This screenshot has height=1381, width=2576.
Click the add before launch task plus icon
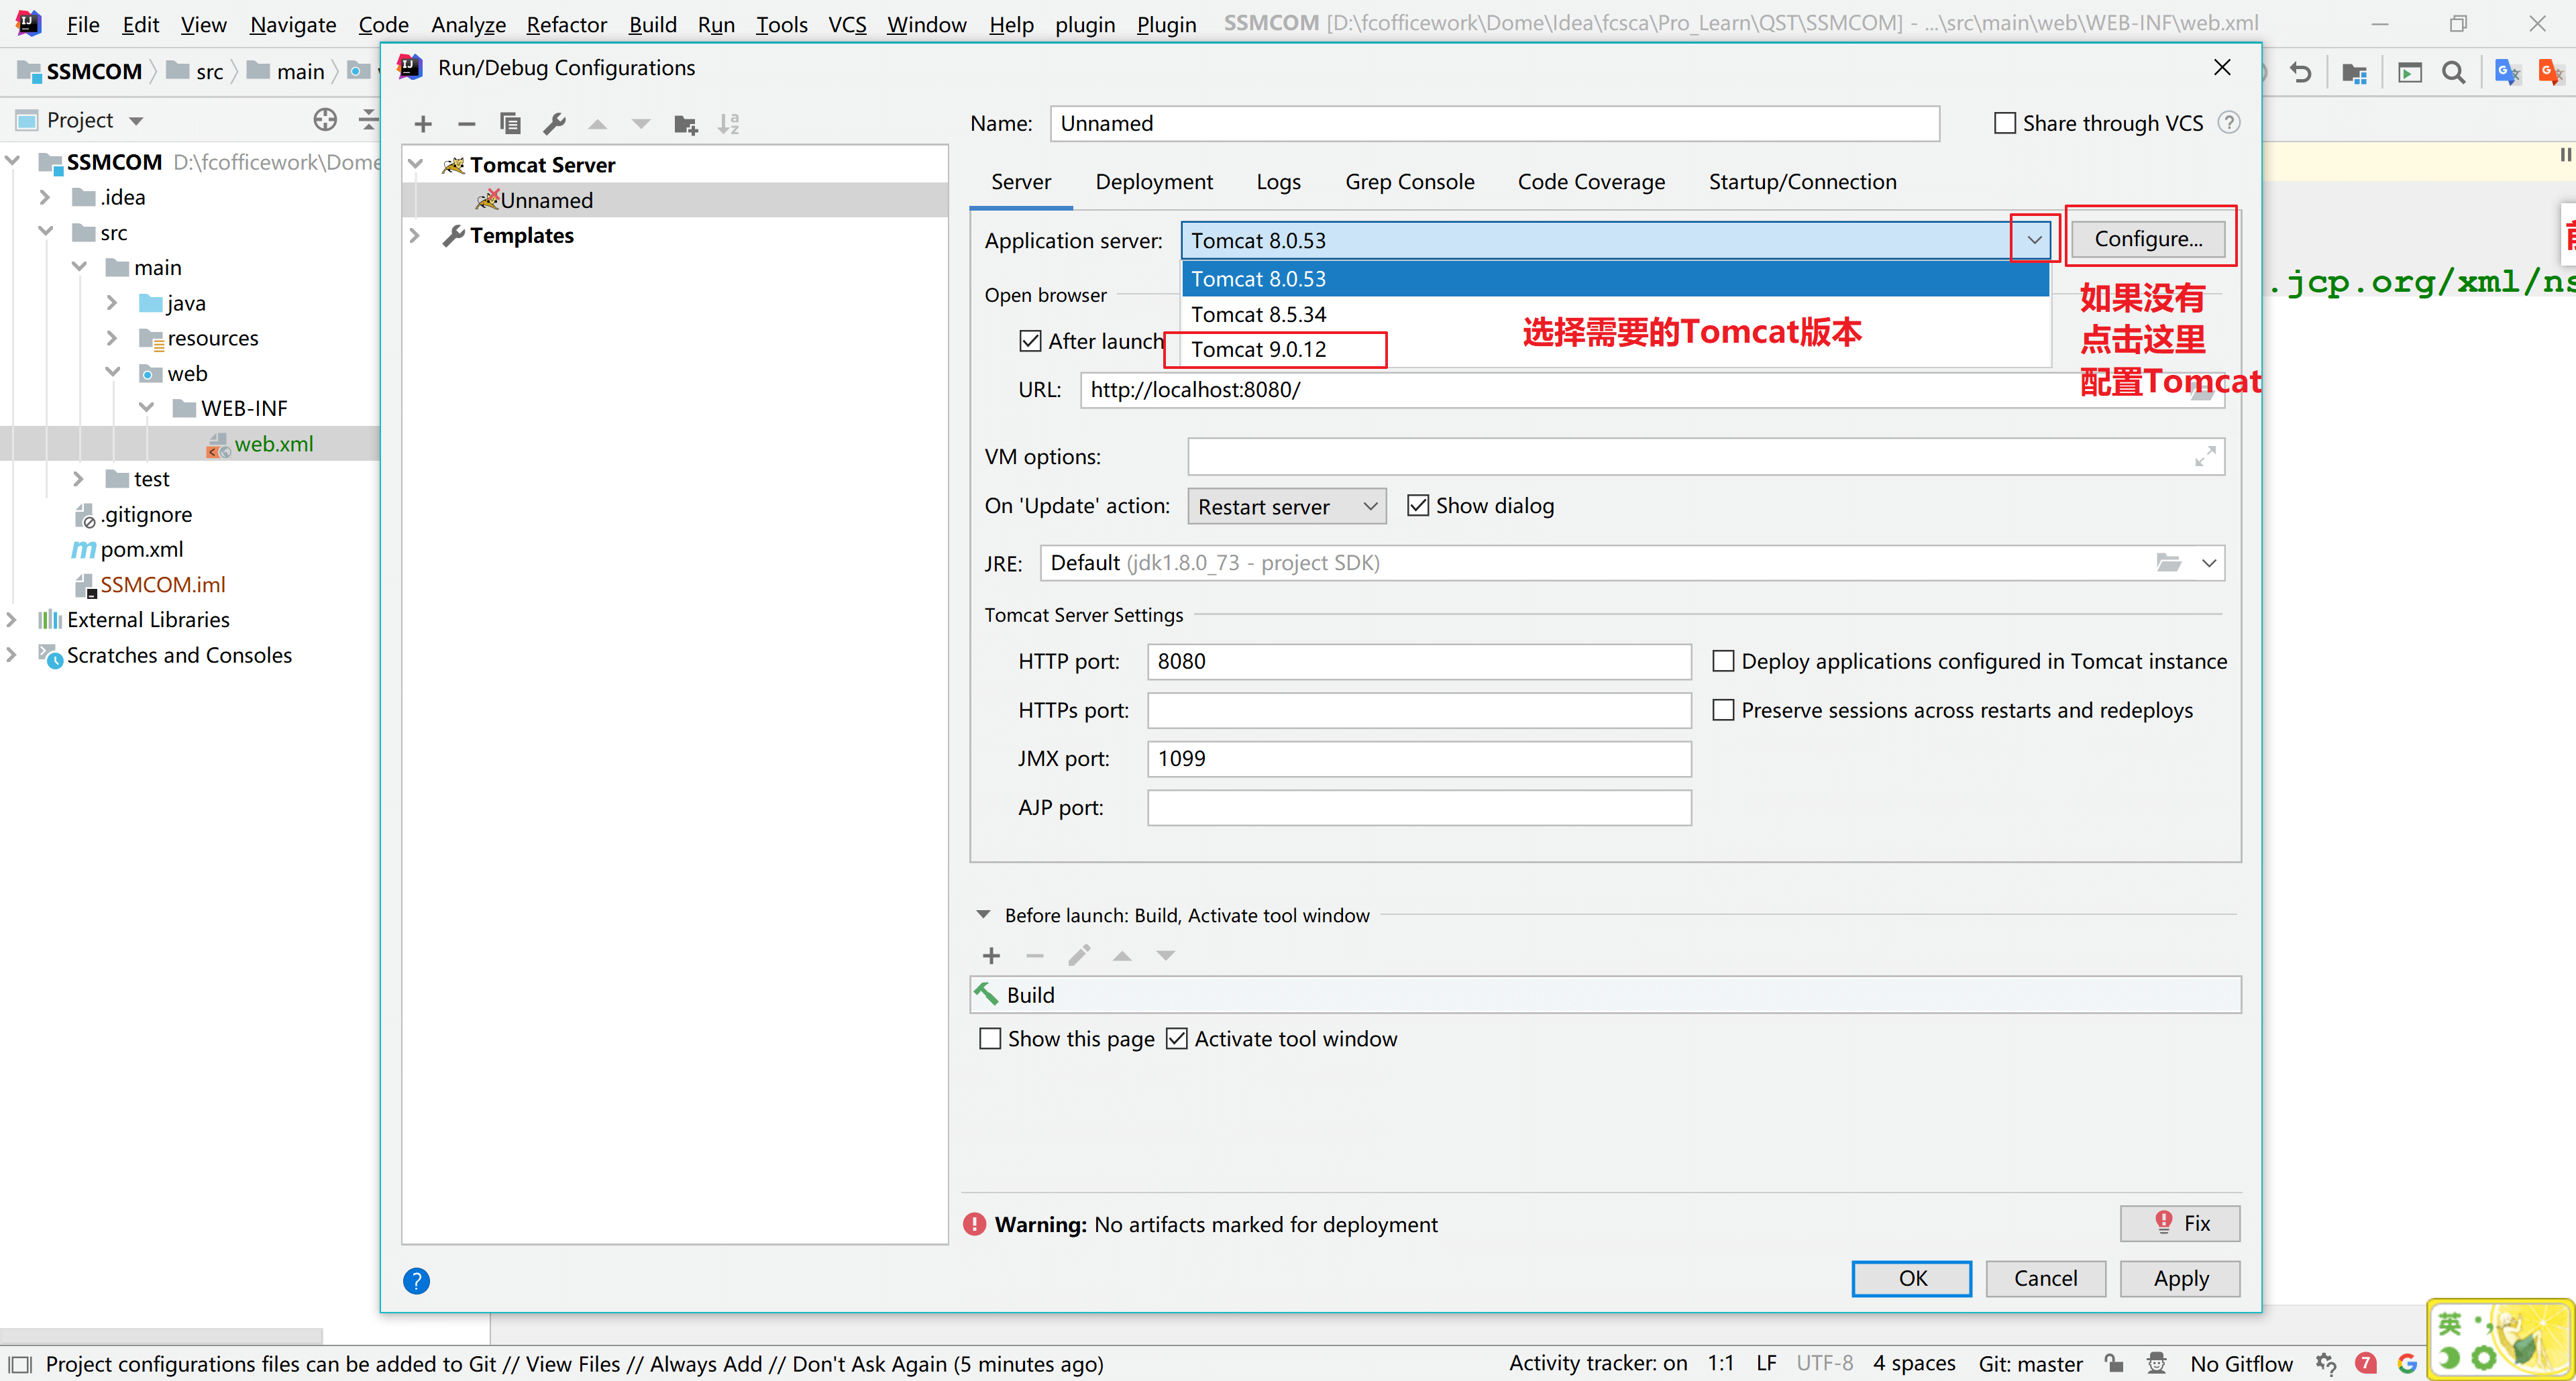click(991, 956)
